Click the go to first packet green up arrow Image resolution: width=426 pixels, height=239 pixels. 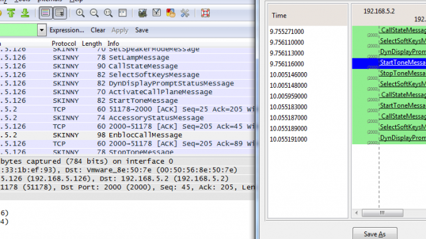pyautogui.click(x=11, y=13)
